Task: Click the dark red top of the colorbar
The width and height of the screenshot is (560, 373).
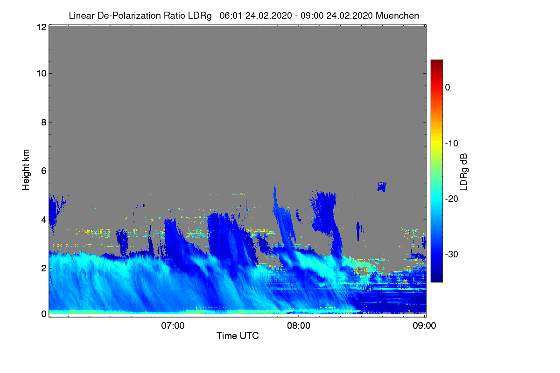Action: (436, 63)
